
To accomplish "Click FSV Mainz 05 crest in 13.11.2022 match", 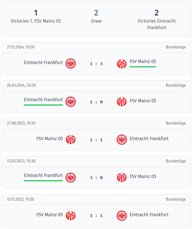I will (x=70, y=216).
